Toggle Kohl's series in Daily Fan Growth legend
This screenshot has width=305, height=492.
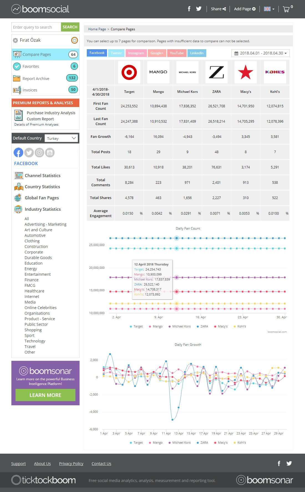tap(240, 443)
